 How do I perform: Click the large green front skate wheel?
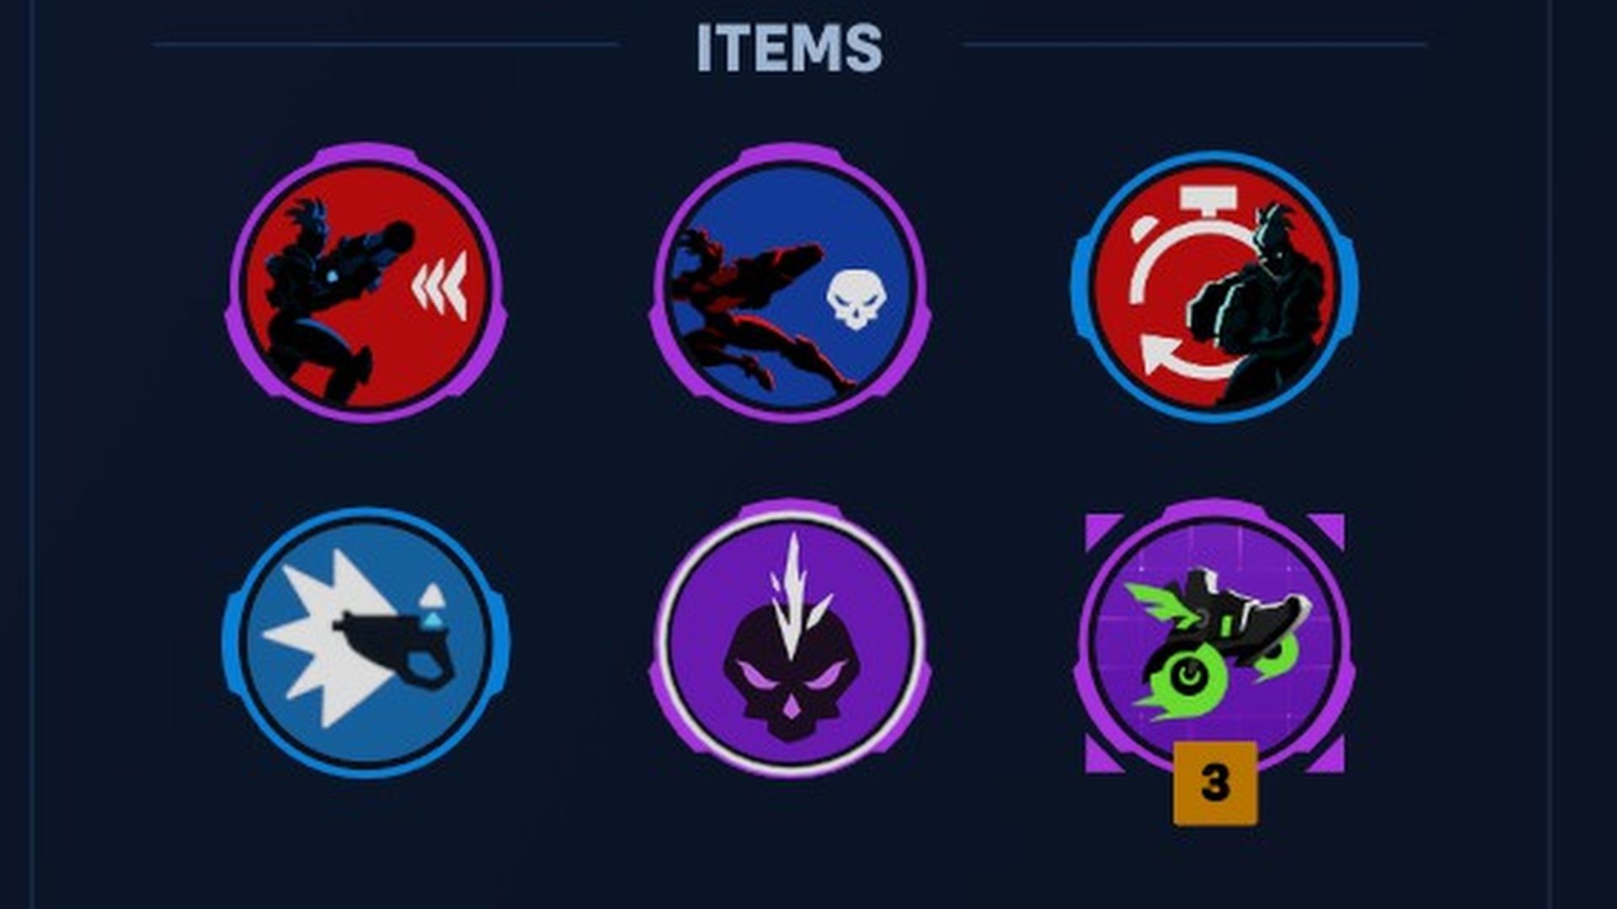coord(1182,677)
